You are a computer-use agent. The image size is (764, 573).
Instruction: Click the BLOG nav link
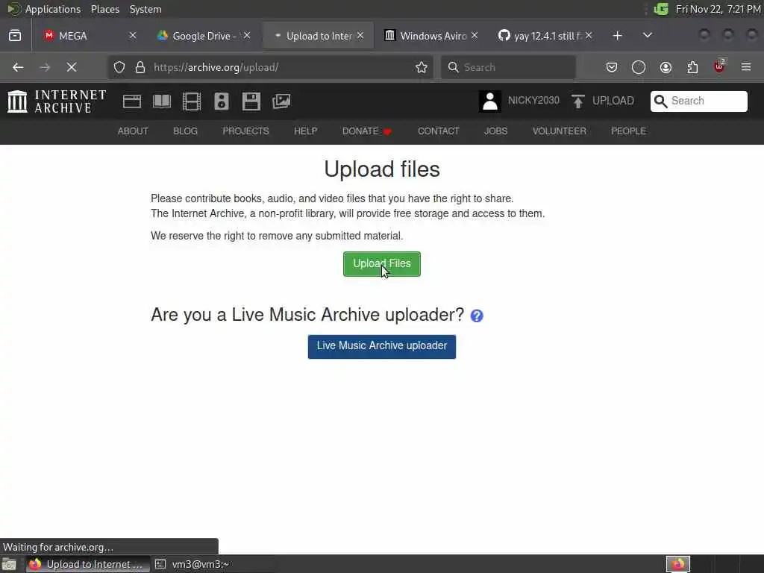coord(185,131)
